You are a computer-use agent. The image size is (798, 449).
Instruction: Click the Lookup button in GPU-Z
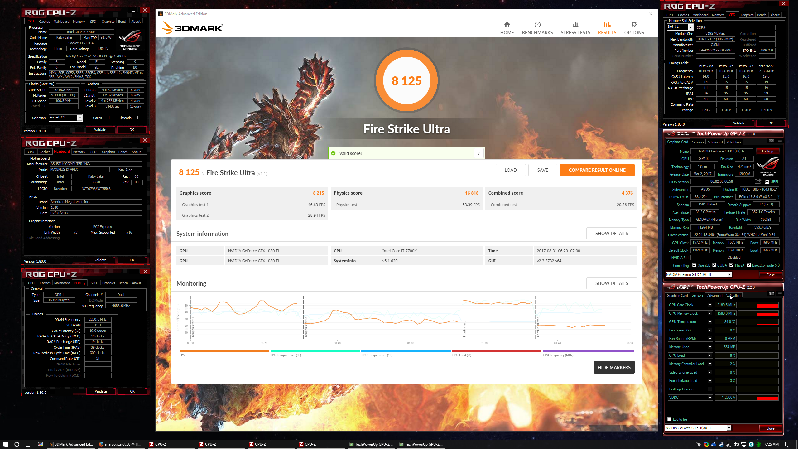[767, 151]
